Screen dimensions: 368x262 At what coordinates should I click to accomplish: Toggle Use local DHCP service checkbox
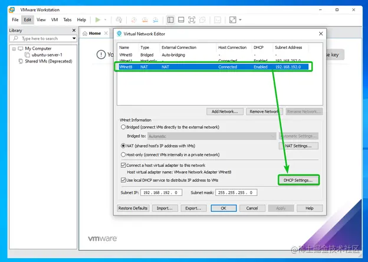pos(123,180)
